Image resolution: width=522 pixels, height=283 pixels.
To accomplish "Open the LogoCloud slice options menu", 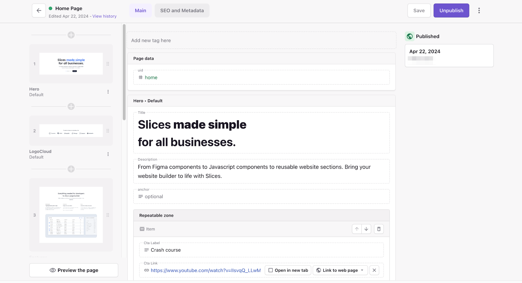I will point(108,154).
